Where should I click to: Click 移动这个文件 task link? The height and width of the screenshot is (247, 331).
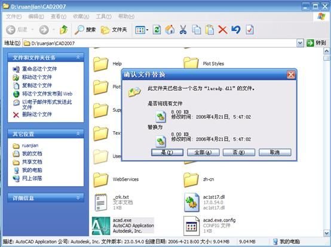pyautogui.click(x=37, y=77)
